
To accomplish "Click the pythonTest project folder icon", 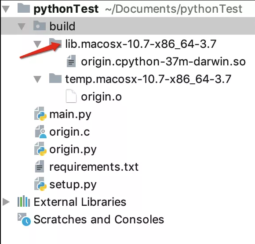I will [x=24, y=8].
